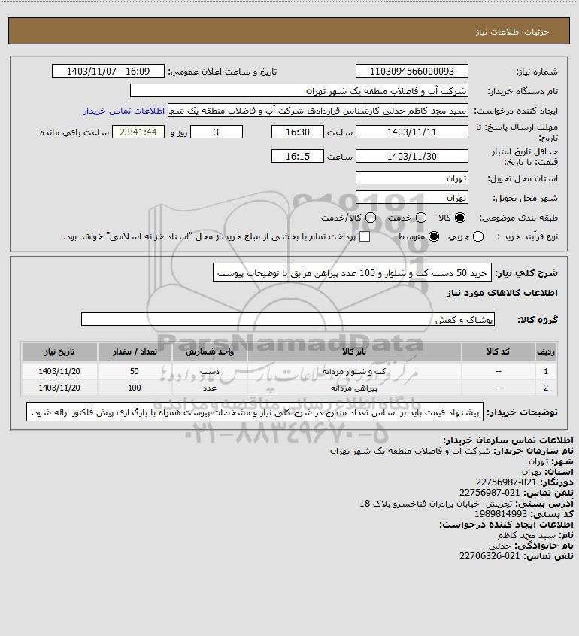This screenshot has height=636, width=579.
Task: Click the response deadline time 16:30
Action: (298, 132)
